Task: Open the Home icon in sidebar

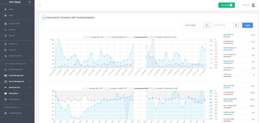Action: click(x=6, y=10)
